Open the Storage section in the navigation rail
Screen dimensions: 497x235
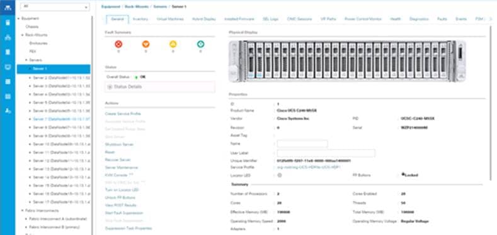coord(8,82)
